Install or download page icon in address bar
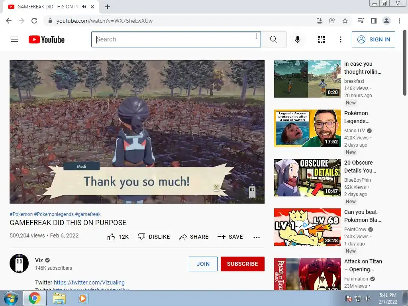This screenshot has width=408, height=306. (319, 21)
